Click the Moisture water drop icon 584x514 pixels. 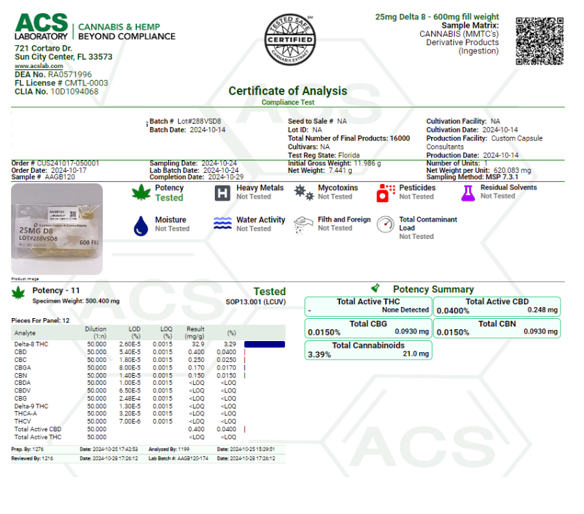coord(141,224)
